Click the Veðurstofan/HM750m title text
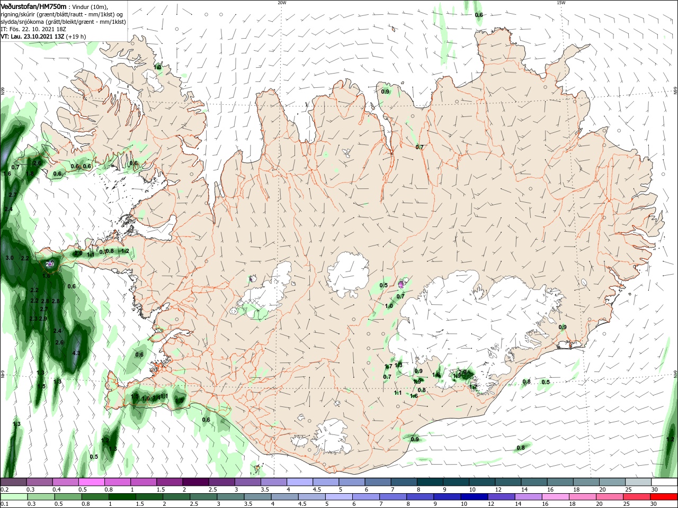 (x=33, y=6)
